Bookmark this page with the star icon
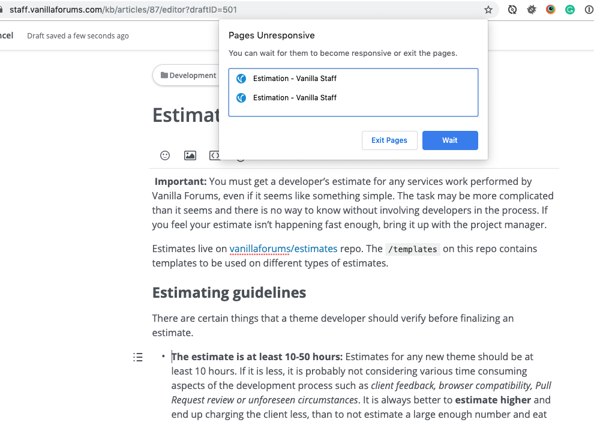Screen dimensions: 594x422 pos(488,10)
